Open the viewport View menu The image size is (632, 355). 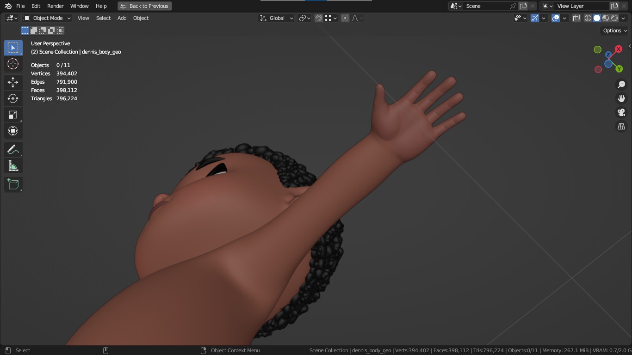(x=83, y=18)
